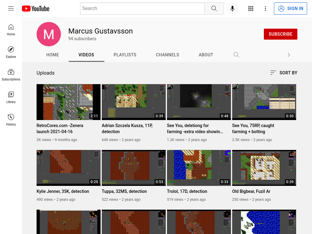Open the three-dot settings menu

coord(265,9)
